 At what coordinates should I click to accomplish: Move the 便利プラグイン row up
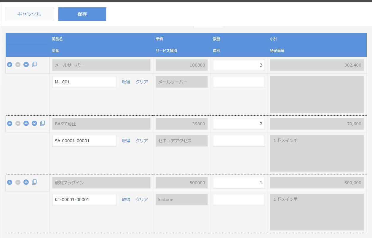26,182
